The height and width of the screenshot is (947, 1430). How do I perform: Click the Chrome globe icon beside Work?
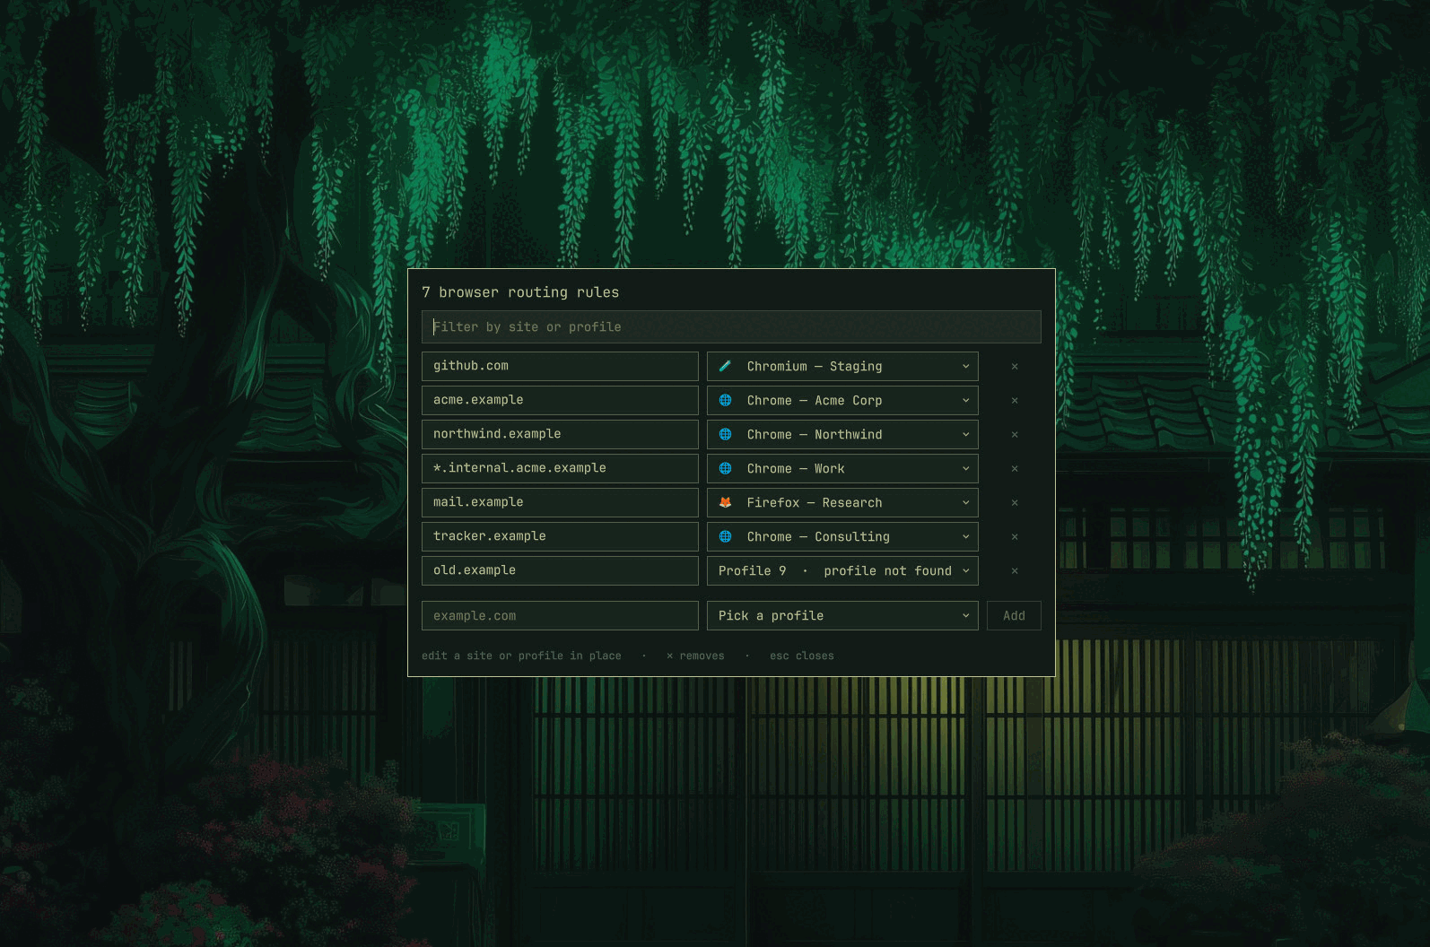click(x=725, y=468)
